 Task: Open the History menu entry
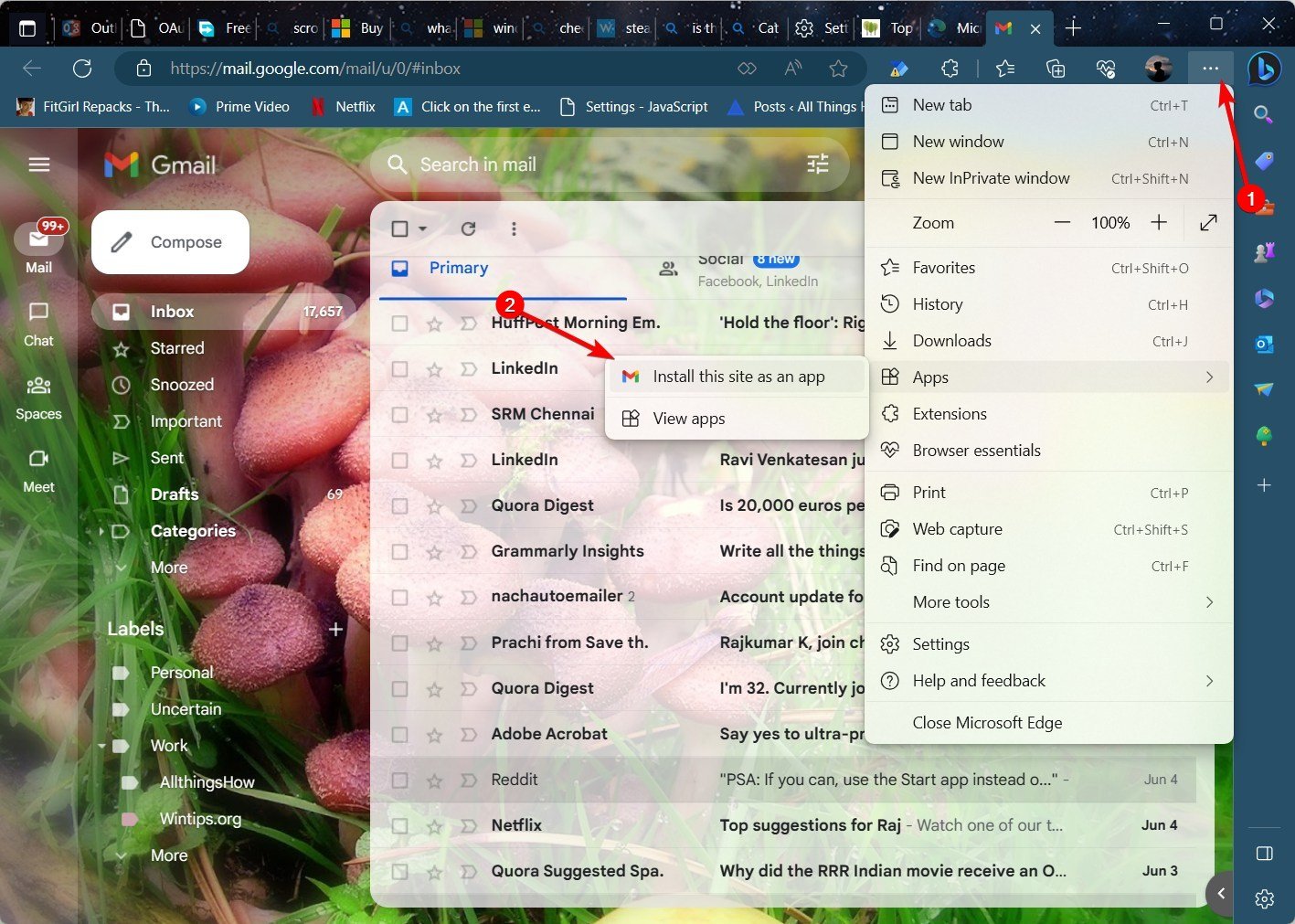tap(1048, 304)
